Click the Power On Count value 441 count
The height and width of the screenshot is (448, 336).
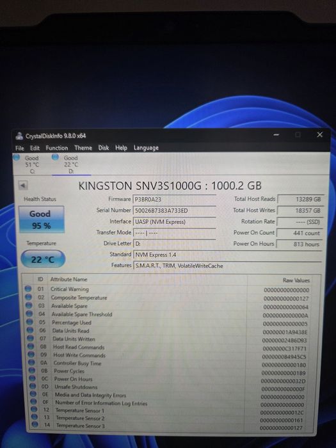point(300,233)
